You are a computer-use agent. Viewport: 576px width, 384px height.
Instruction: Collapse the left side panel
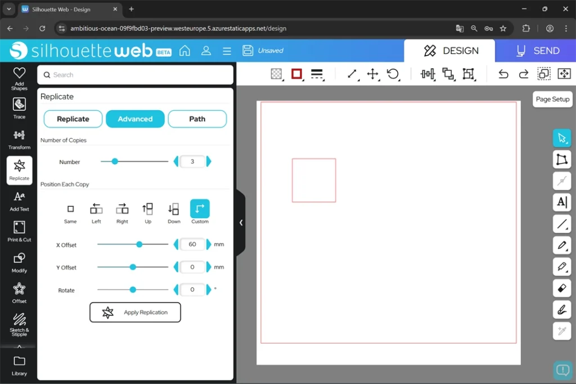[x=241, y=223]
